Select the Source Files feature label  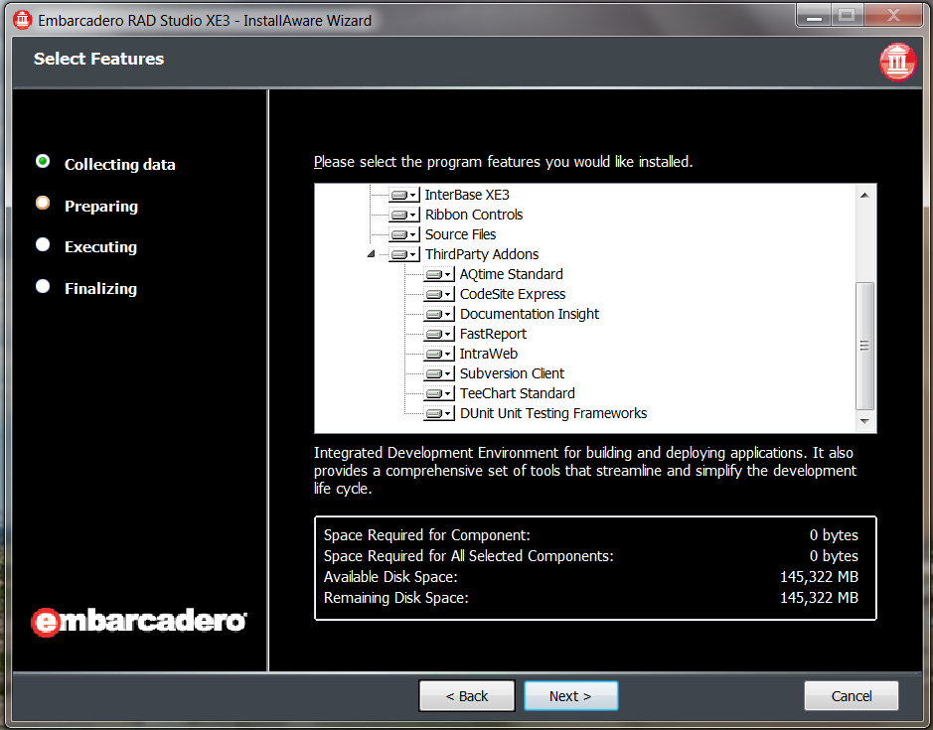click(460, 234)
